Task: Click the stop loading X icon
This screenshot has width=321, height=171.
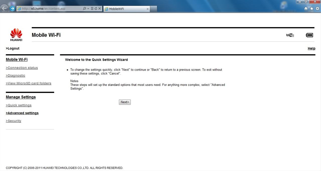Action: pos(100,9)
